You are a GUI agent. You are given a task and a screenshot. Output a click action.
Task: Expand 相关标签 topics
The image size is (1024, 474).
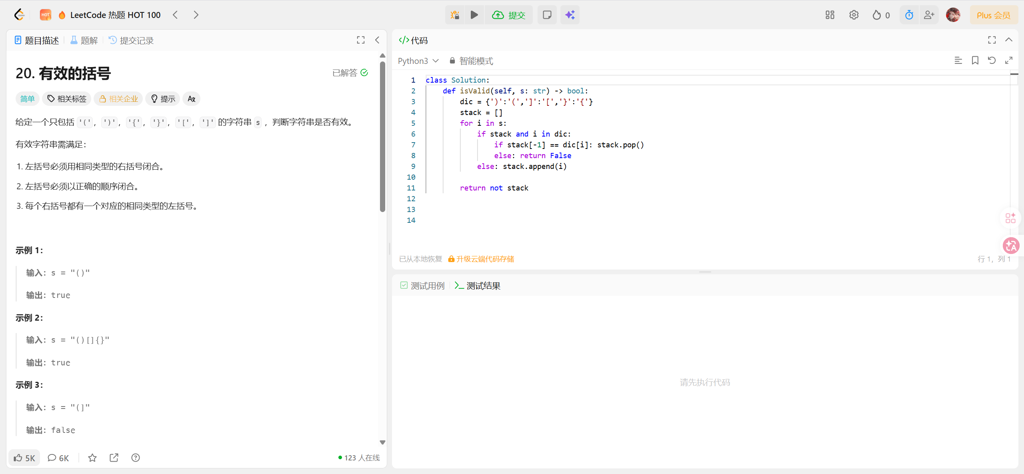pos(67,99)
